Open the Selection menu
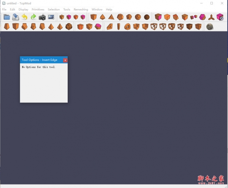 (x=54, y=9)
